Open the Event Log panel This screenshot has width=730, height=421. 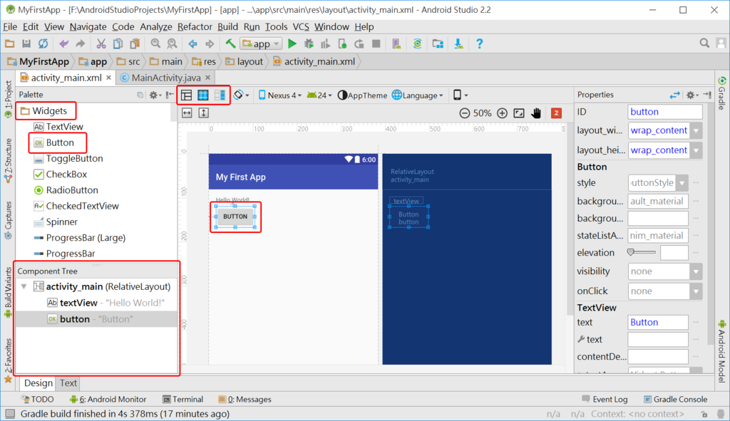point(605,399)
